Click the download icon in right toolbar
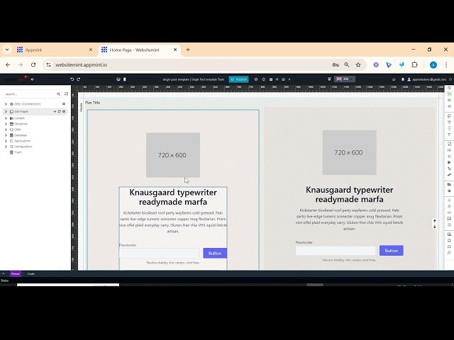 coord(449,191)
